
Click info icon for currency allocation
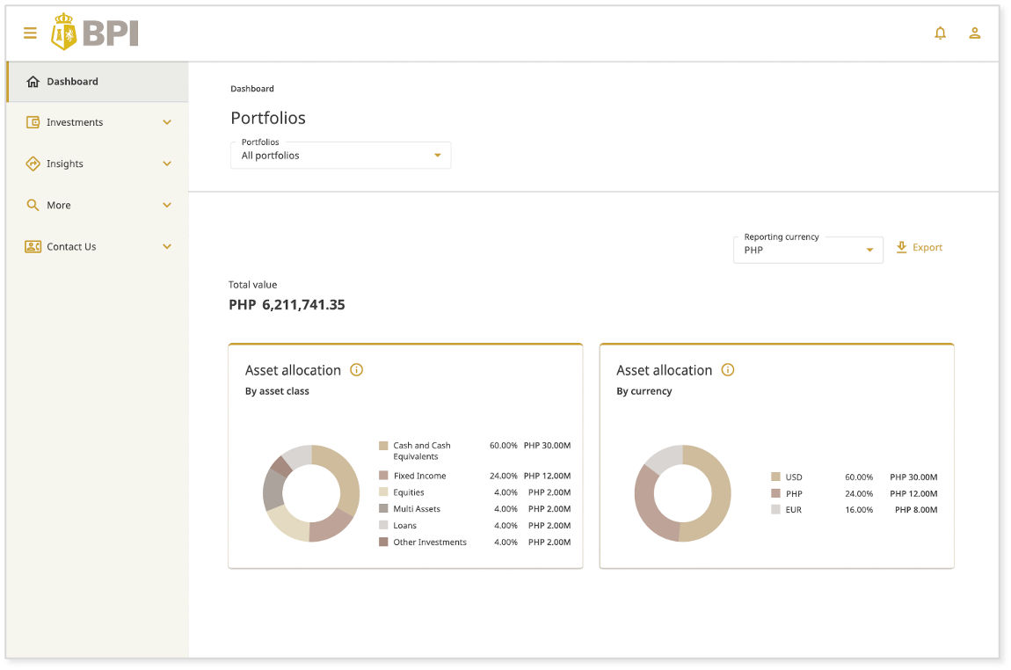point(727,370)
